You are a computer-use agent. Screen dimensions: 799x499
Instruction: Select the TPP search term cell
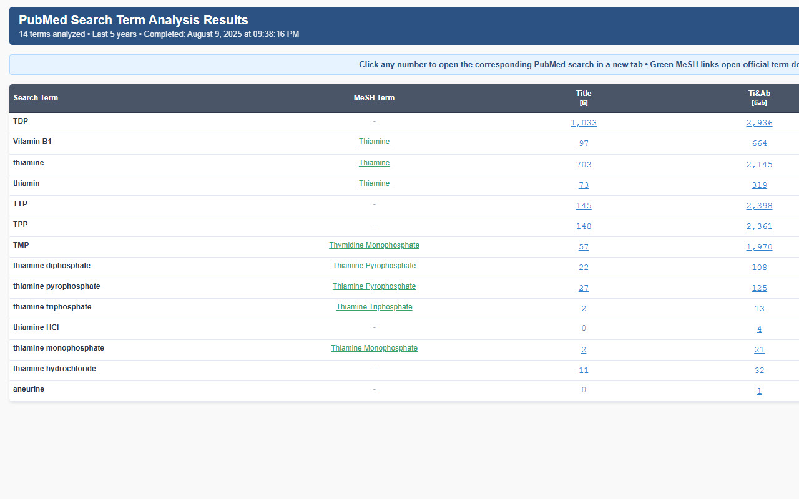point(20,225)
